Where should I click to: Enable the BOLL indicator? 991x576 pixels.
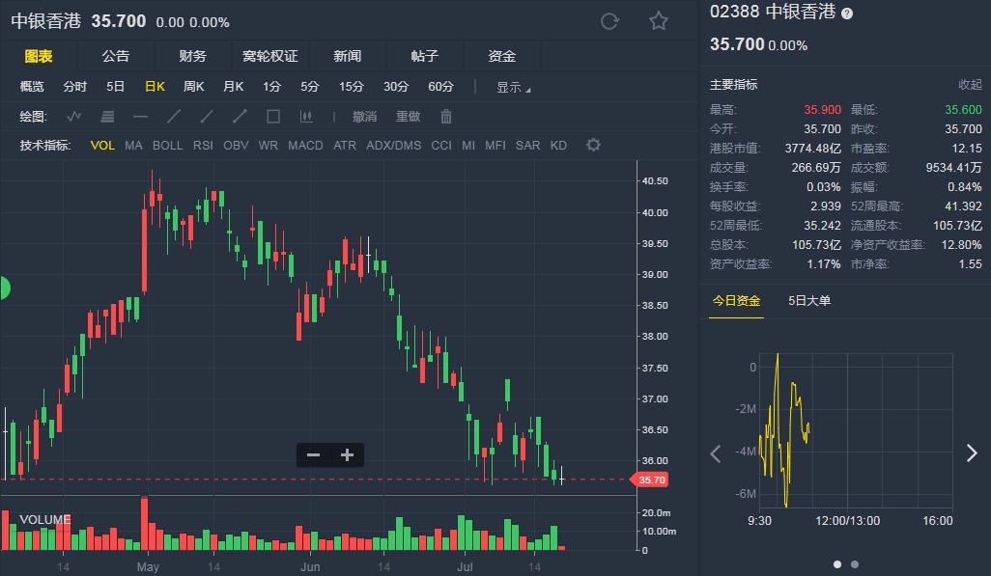[x=167, y=146]
